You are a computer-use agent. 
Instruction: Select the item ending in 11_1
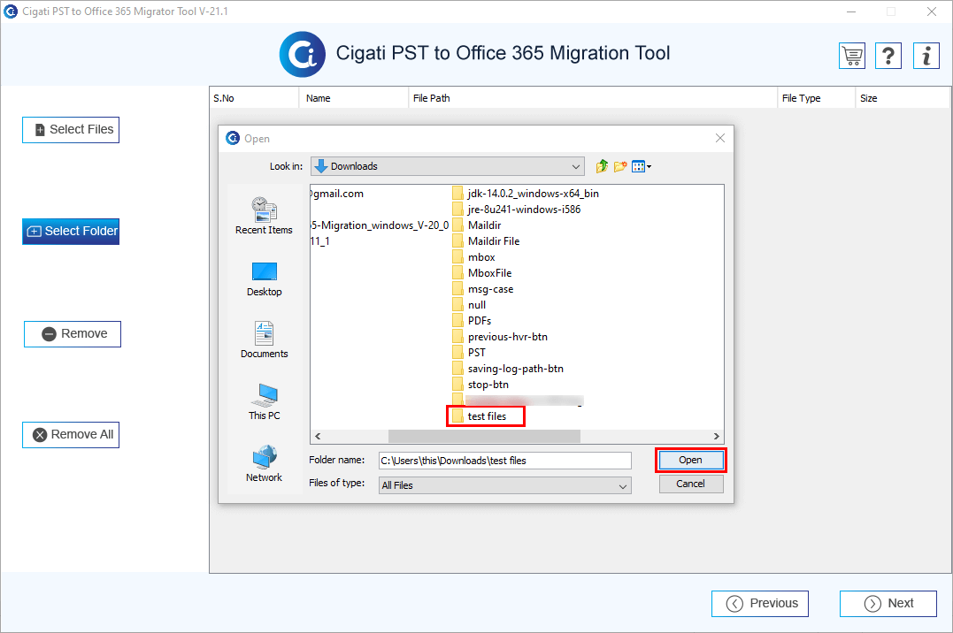[x=320, y=241]
